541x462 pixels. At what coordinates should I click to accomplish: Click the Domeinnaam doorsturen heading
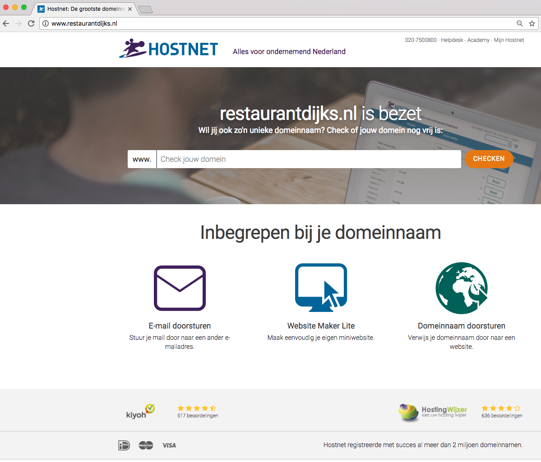462,326
